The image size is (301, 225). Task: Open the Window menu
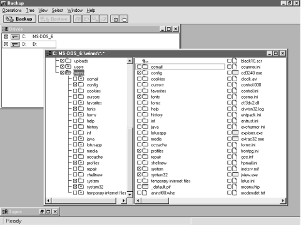pos(75,10)
